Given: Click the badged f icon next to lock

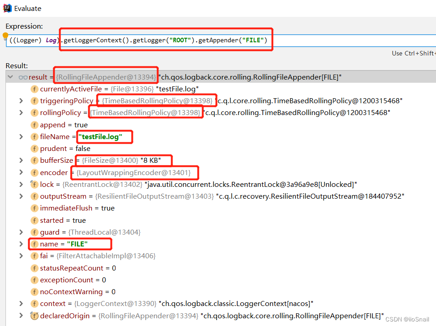Looking at the screenshot, I should point(35,184).
